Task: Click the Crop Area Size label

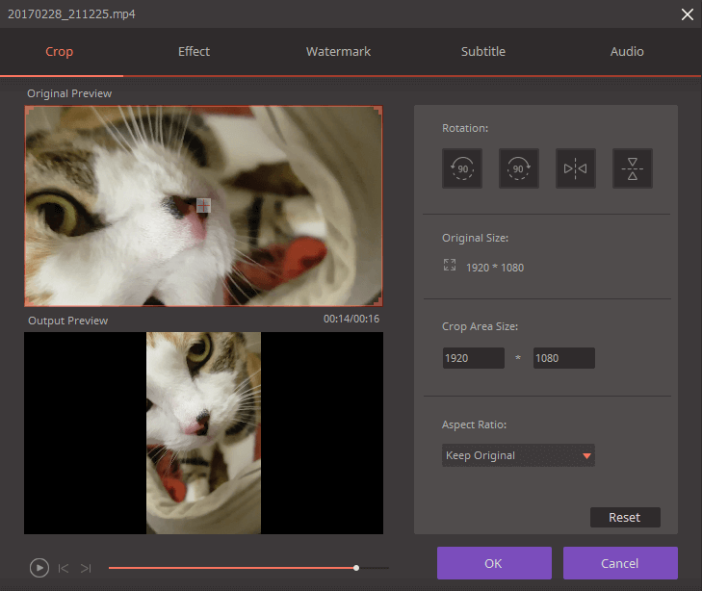Action: [480, 326]
